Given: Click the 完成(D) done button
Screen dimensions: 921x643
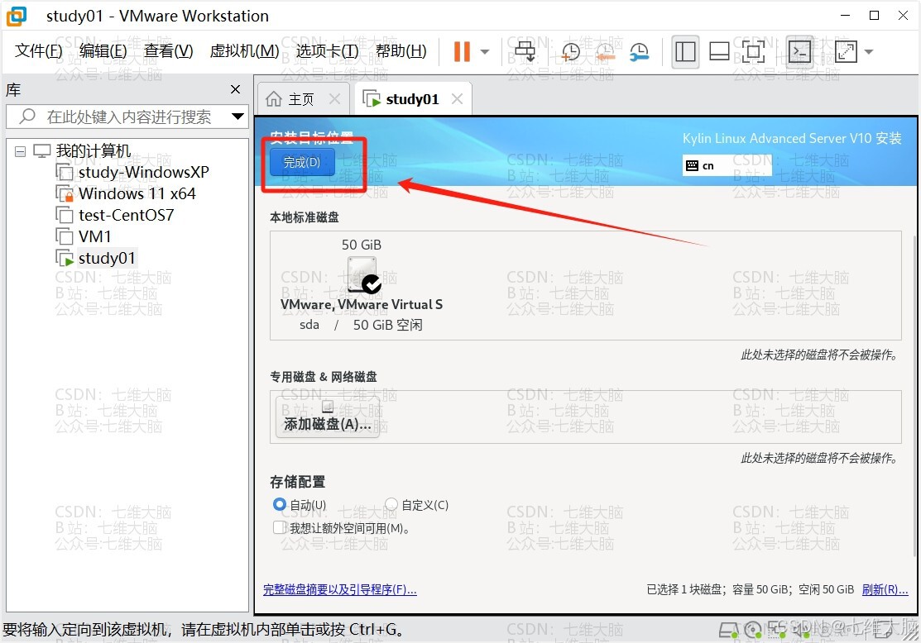Looking at the screenshot, I should pos(302,162).
